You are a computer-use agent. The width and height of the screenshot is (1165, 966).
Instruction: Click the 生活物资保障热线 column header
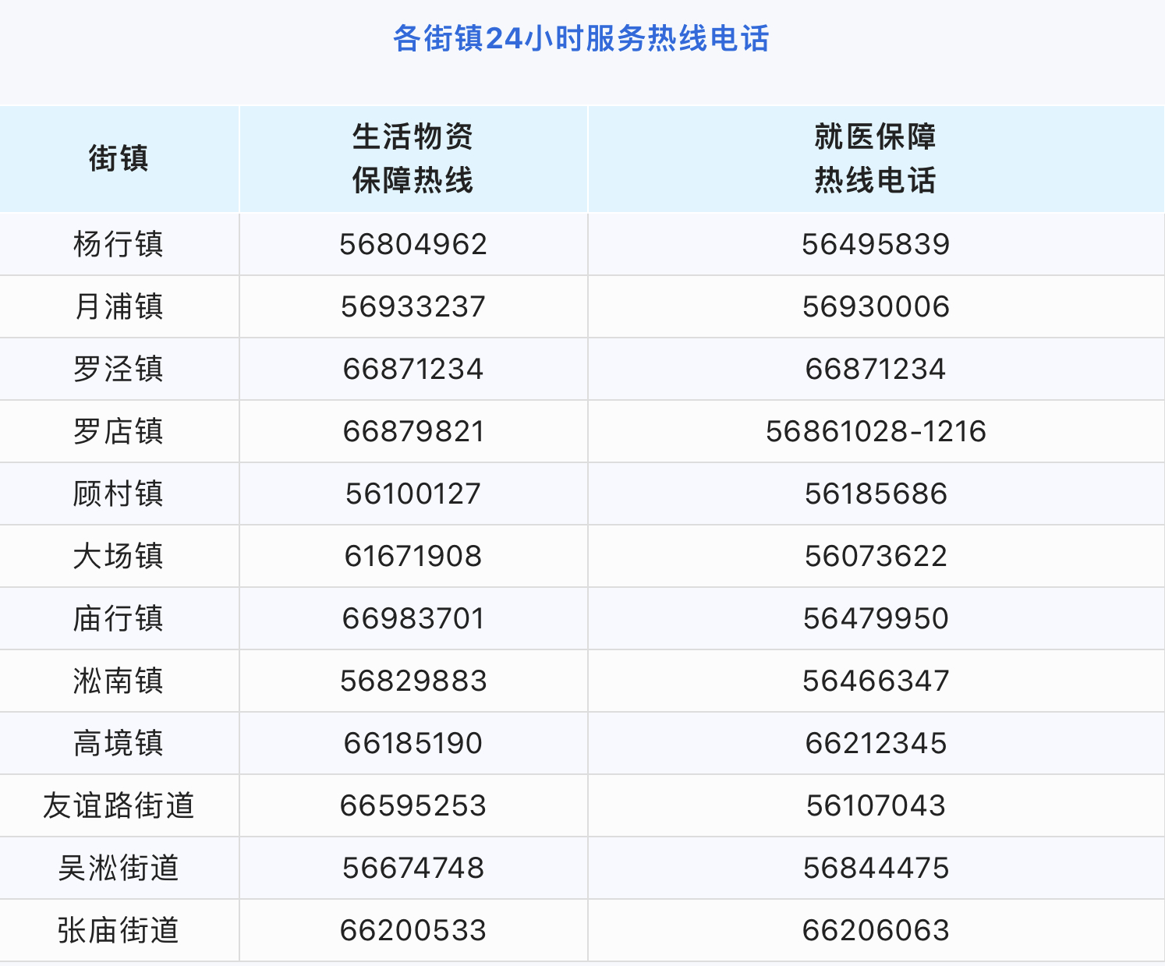[413, 158]
